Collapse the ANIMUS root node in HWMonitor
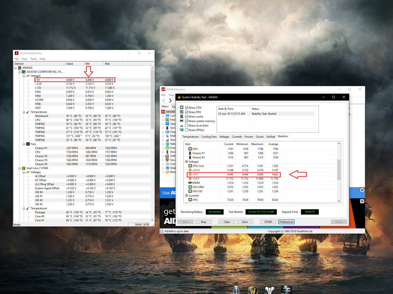 pyautogui.click(x=16, y=68)
